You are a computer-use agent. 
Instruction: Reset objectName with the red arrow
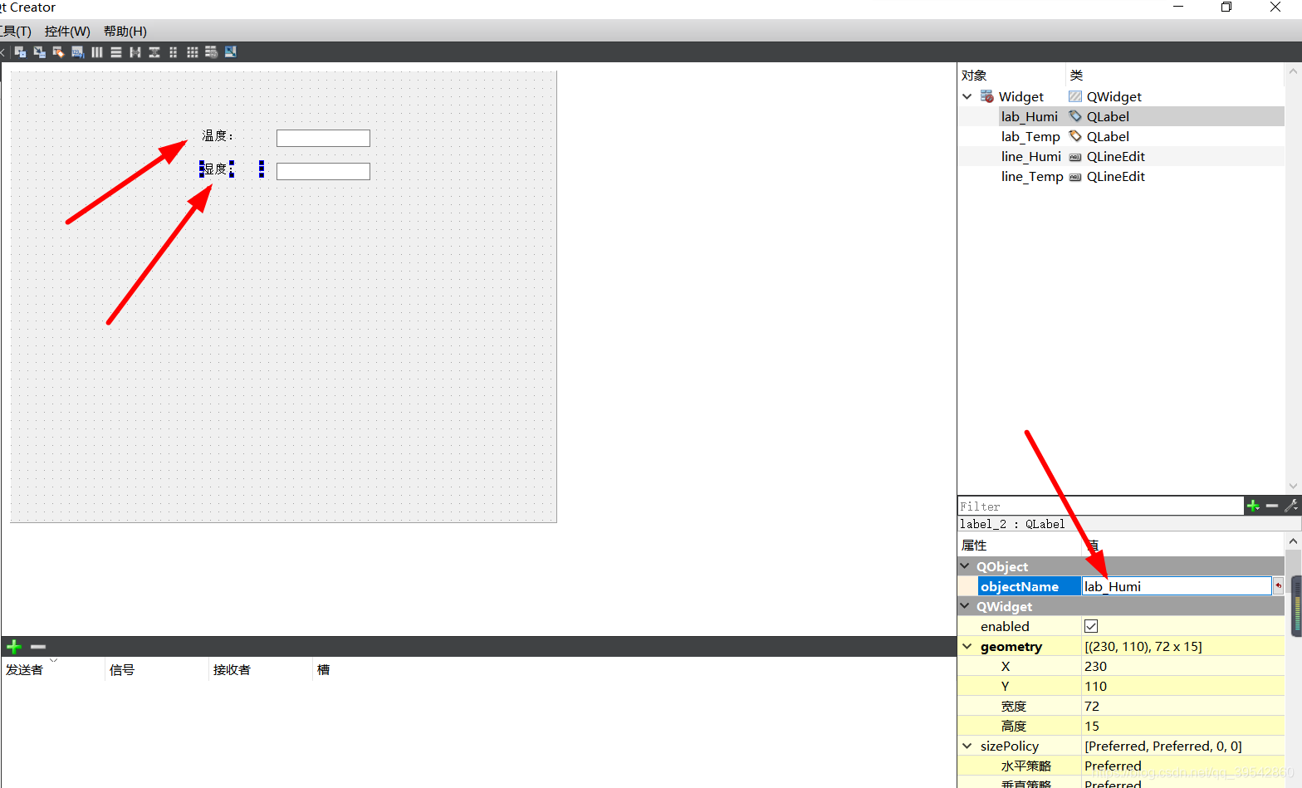point(1279,586)
